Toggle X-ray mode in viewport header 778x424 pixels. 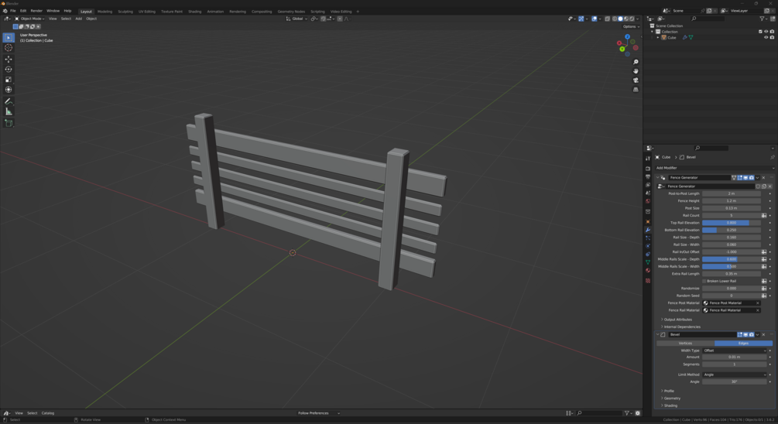(x=608, y=19)
